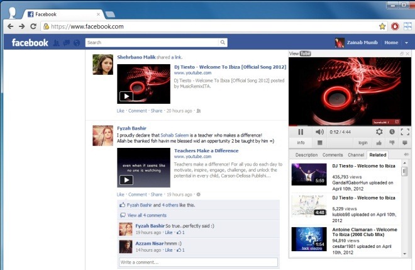Click login in ViewTube player

tap(363, 143)
